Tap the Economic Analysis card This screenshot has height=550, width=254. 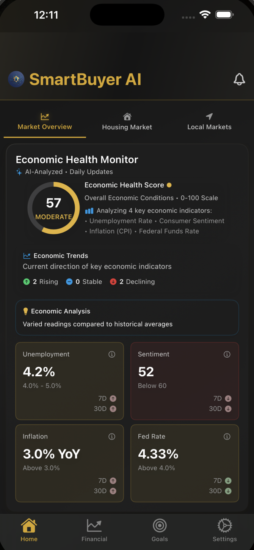click(127, 317)
